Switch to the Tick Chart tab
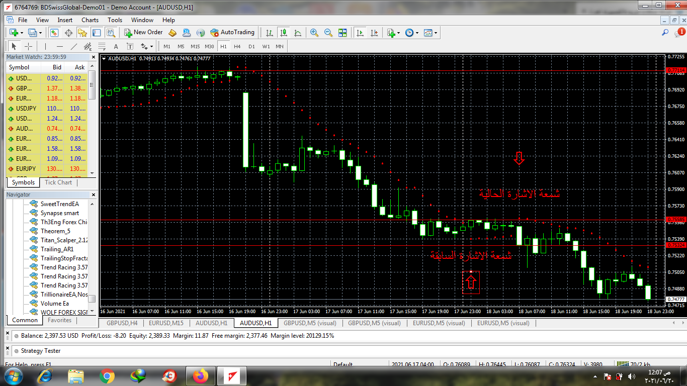687x386 pixels. (58, 182)
